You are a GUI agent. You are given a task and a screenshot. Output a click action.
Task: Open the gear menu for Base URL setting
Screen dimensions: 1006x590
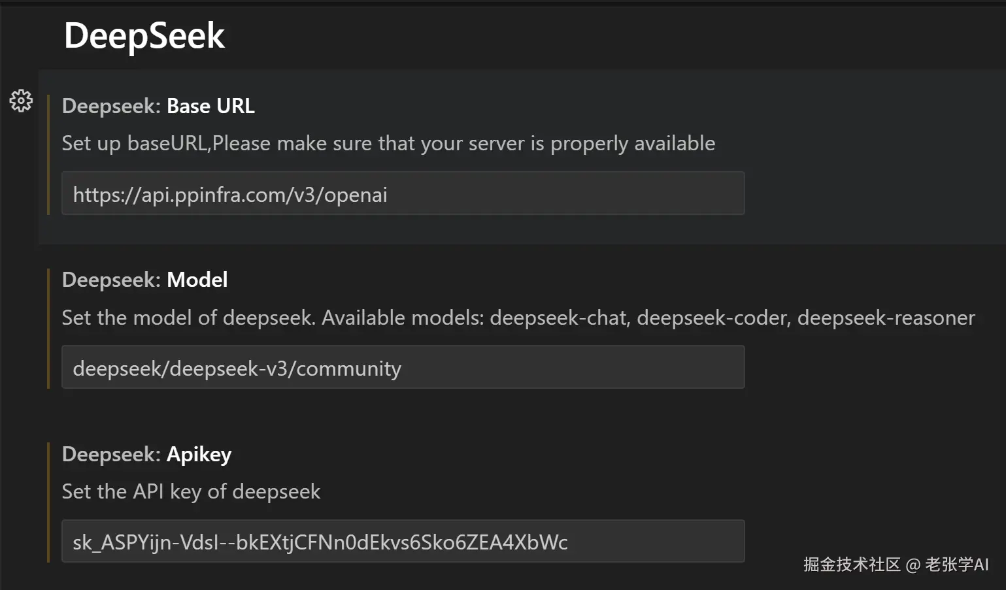coord(21,101)
